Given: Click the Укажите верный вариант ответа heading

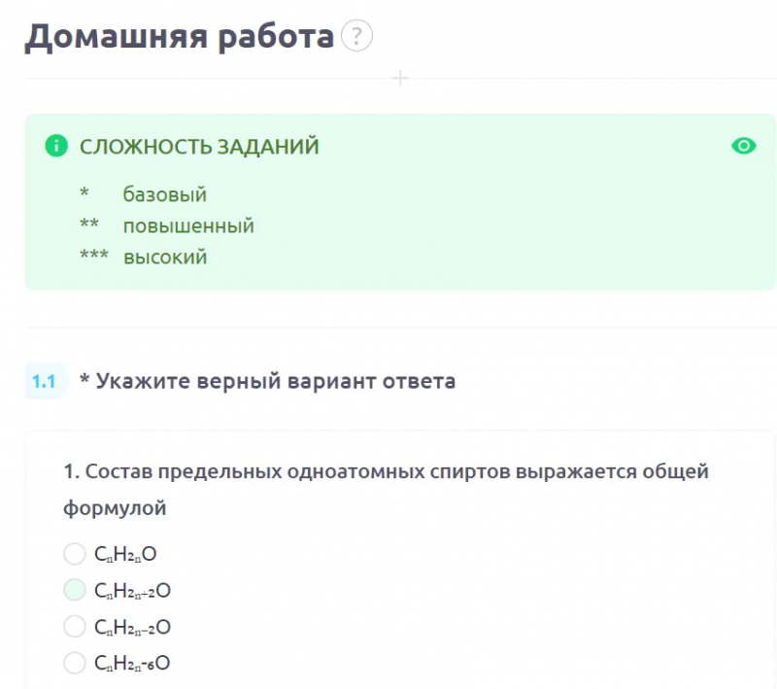Looking at the screenshot, I should pyautogui.click(x=276, y=381).
